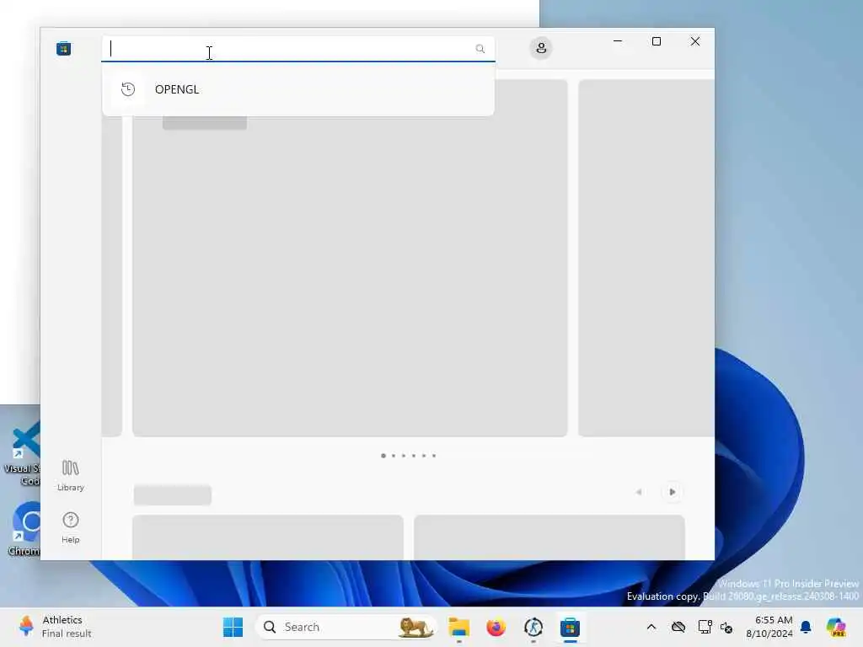Launch Firefox from the taskbar
The height and width of the screenshot is (647, 863).
coord(496,627)
